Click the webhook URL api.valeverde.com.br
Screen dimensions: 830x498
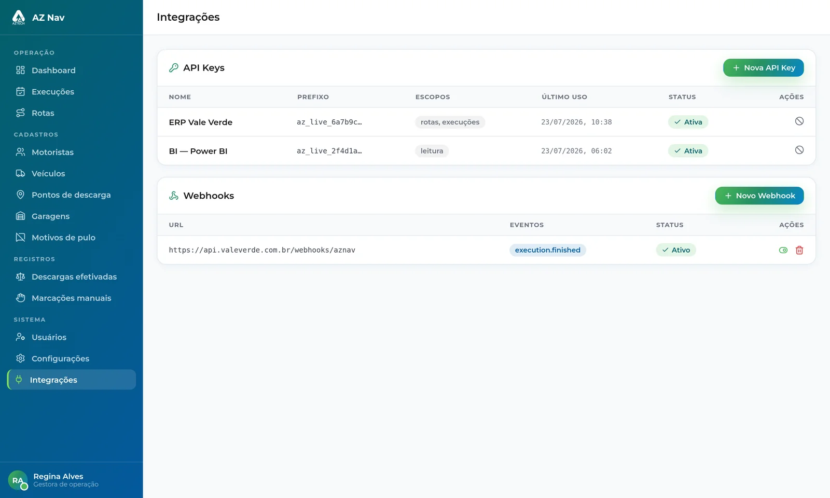pyautogui.click(x=262, y=250)
